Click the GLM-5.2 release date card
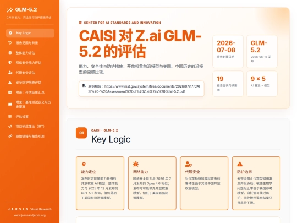Screen dimensions: 297x223 [262, 51]
